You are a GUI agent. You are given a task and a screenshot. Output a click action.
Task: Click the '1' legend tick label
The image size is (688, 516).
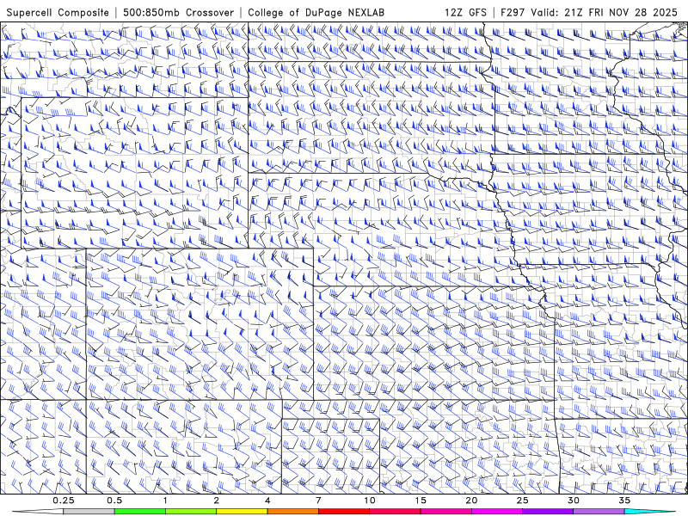coord(165,501)
